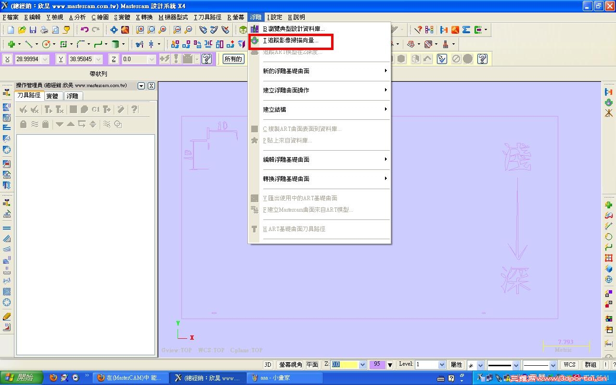Open 轉換浮雕基礎曲面 submenu
This screenshot has width=616, height=385.
point(320,179)
